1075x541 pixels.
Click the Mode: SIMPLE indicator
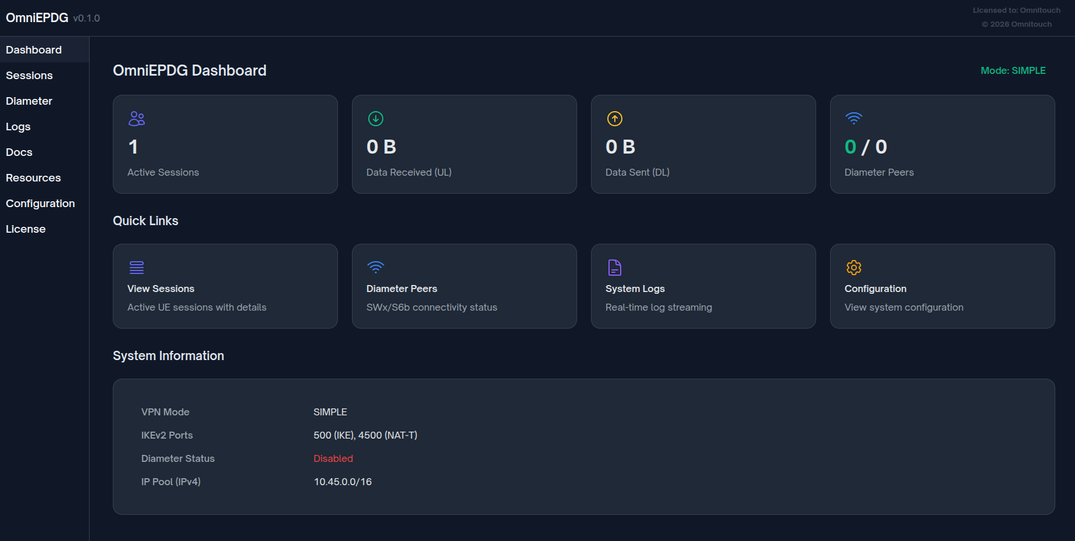[x=1013, y=70]
